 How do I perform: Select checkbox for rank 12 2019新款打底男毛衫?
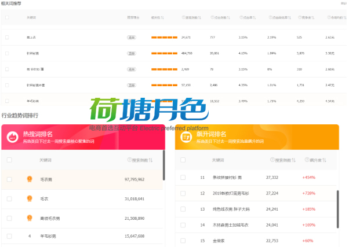(x=183, y=193)
